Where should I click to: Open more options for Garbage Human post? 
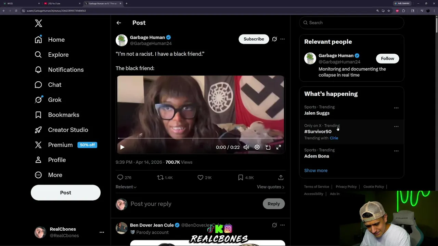[x=282, y=39]
